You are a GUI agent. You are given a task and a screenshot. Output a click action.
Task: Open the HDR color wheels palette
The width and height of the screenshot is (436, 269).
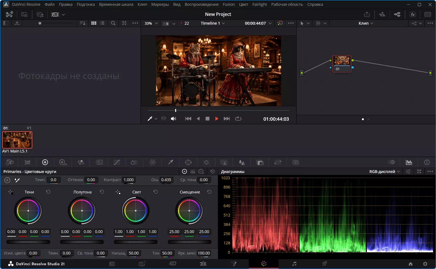click(x=63, y=162)
